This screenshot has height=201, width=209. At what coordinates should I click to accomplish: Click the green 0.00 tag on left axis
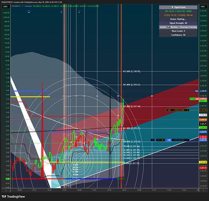(8, 179)
